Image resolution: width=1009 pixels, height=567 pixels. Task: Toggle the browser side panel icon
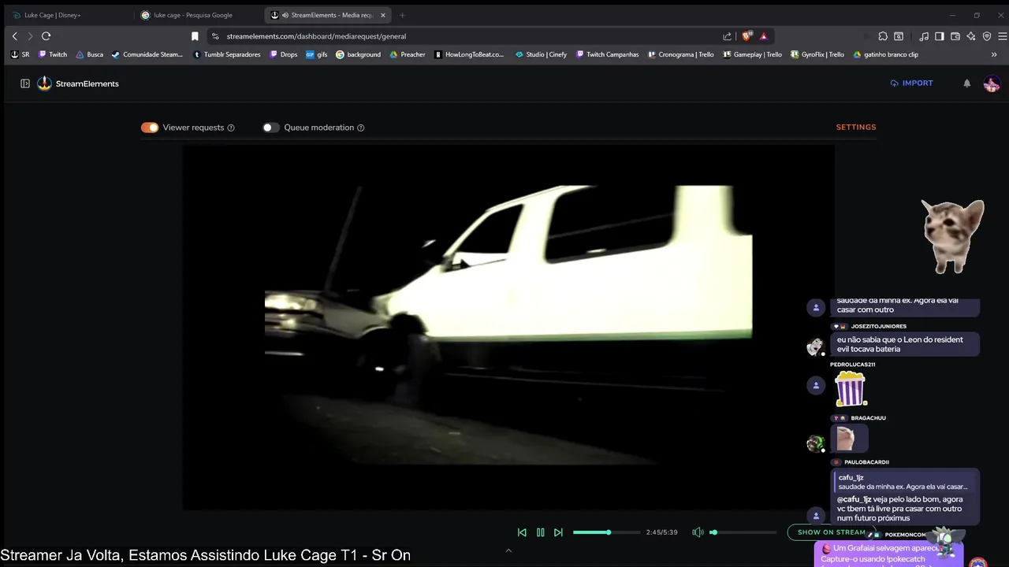pyautogui.click(x=940, y=36)
